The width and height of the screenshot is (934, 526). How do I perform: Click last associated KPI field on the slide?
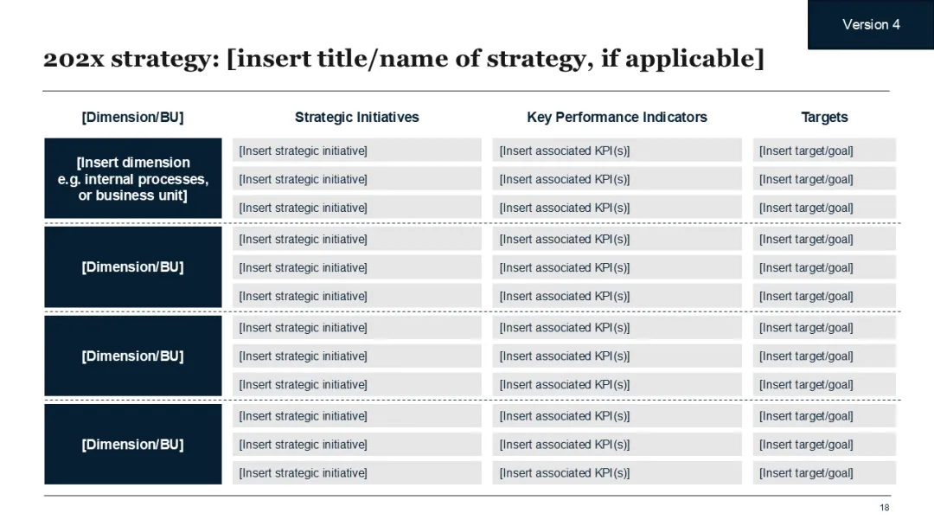pyautogui.click(x=617, y=473)
